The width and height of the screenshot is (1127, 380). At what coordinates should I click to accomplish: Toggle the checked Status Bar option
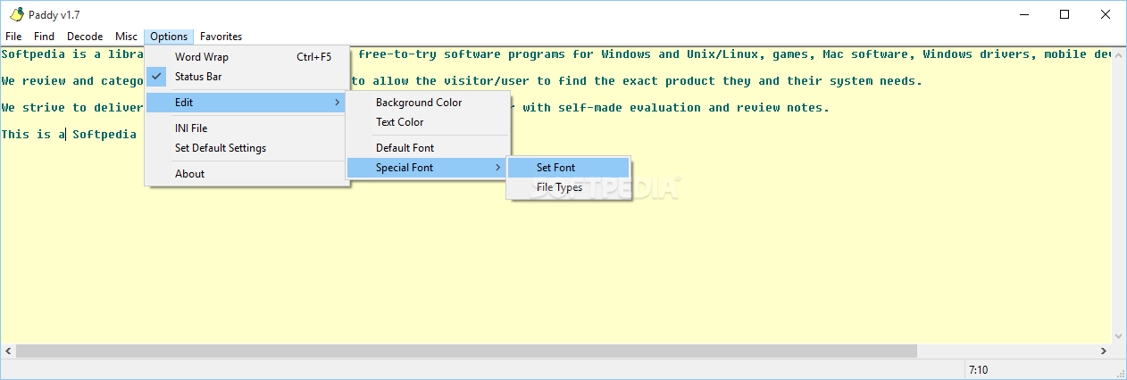(x=246, y=77)
